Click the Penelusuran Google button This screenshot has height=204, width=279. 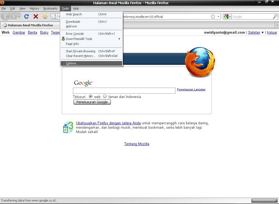pos(92,102)
